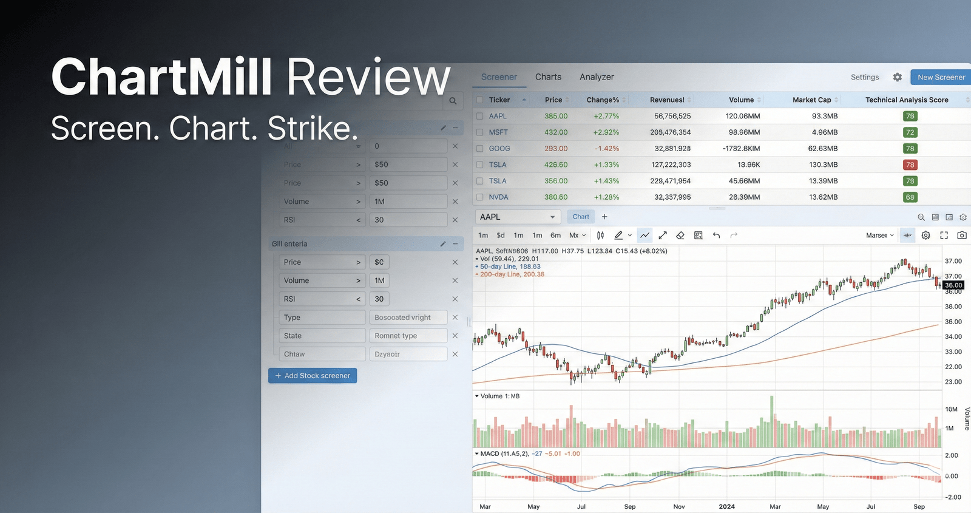Click the NVDA ticker link
This screenshot has height=513, width=971.
498,197
